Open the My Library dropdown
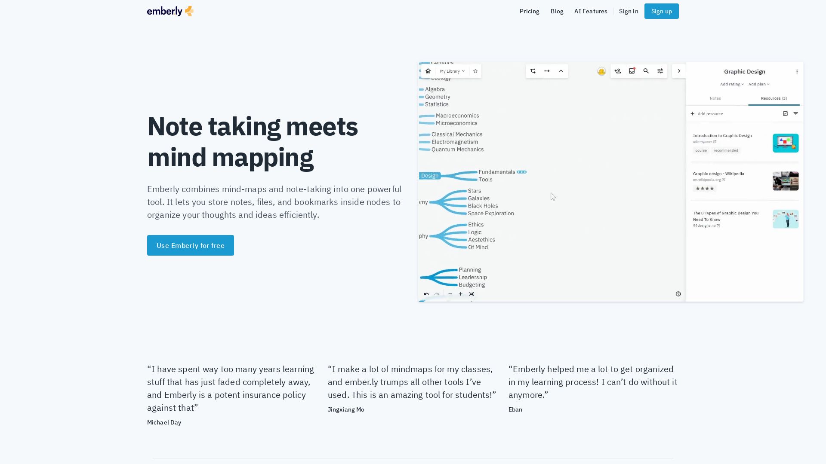Screen dimensions: 826x464 coord(451,71)
